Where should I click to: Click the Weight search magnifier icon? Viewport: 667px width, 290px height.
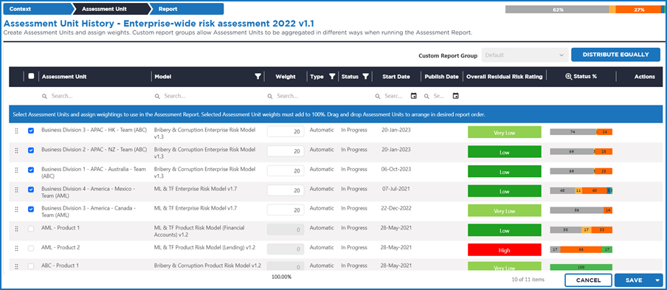(x=270, y=97)
